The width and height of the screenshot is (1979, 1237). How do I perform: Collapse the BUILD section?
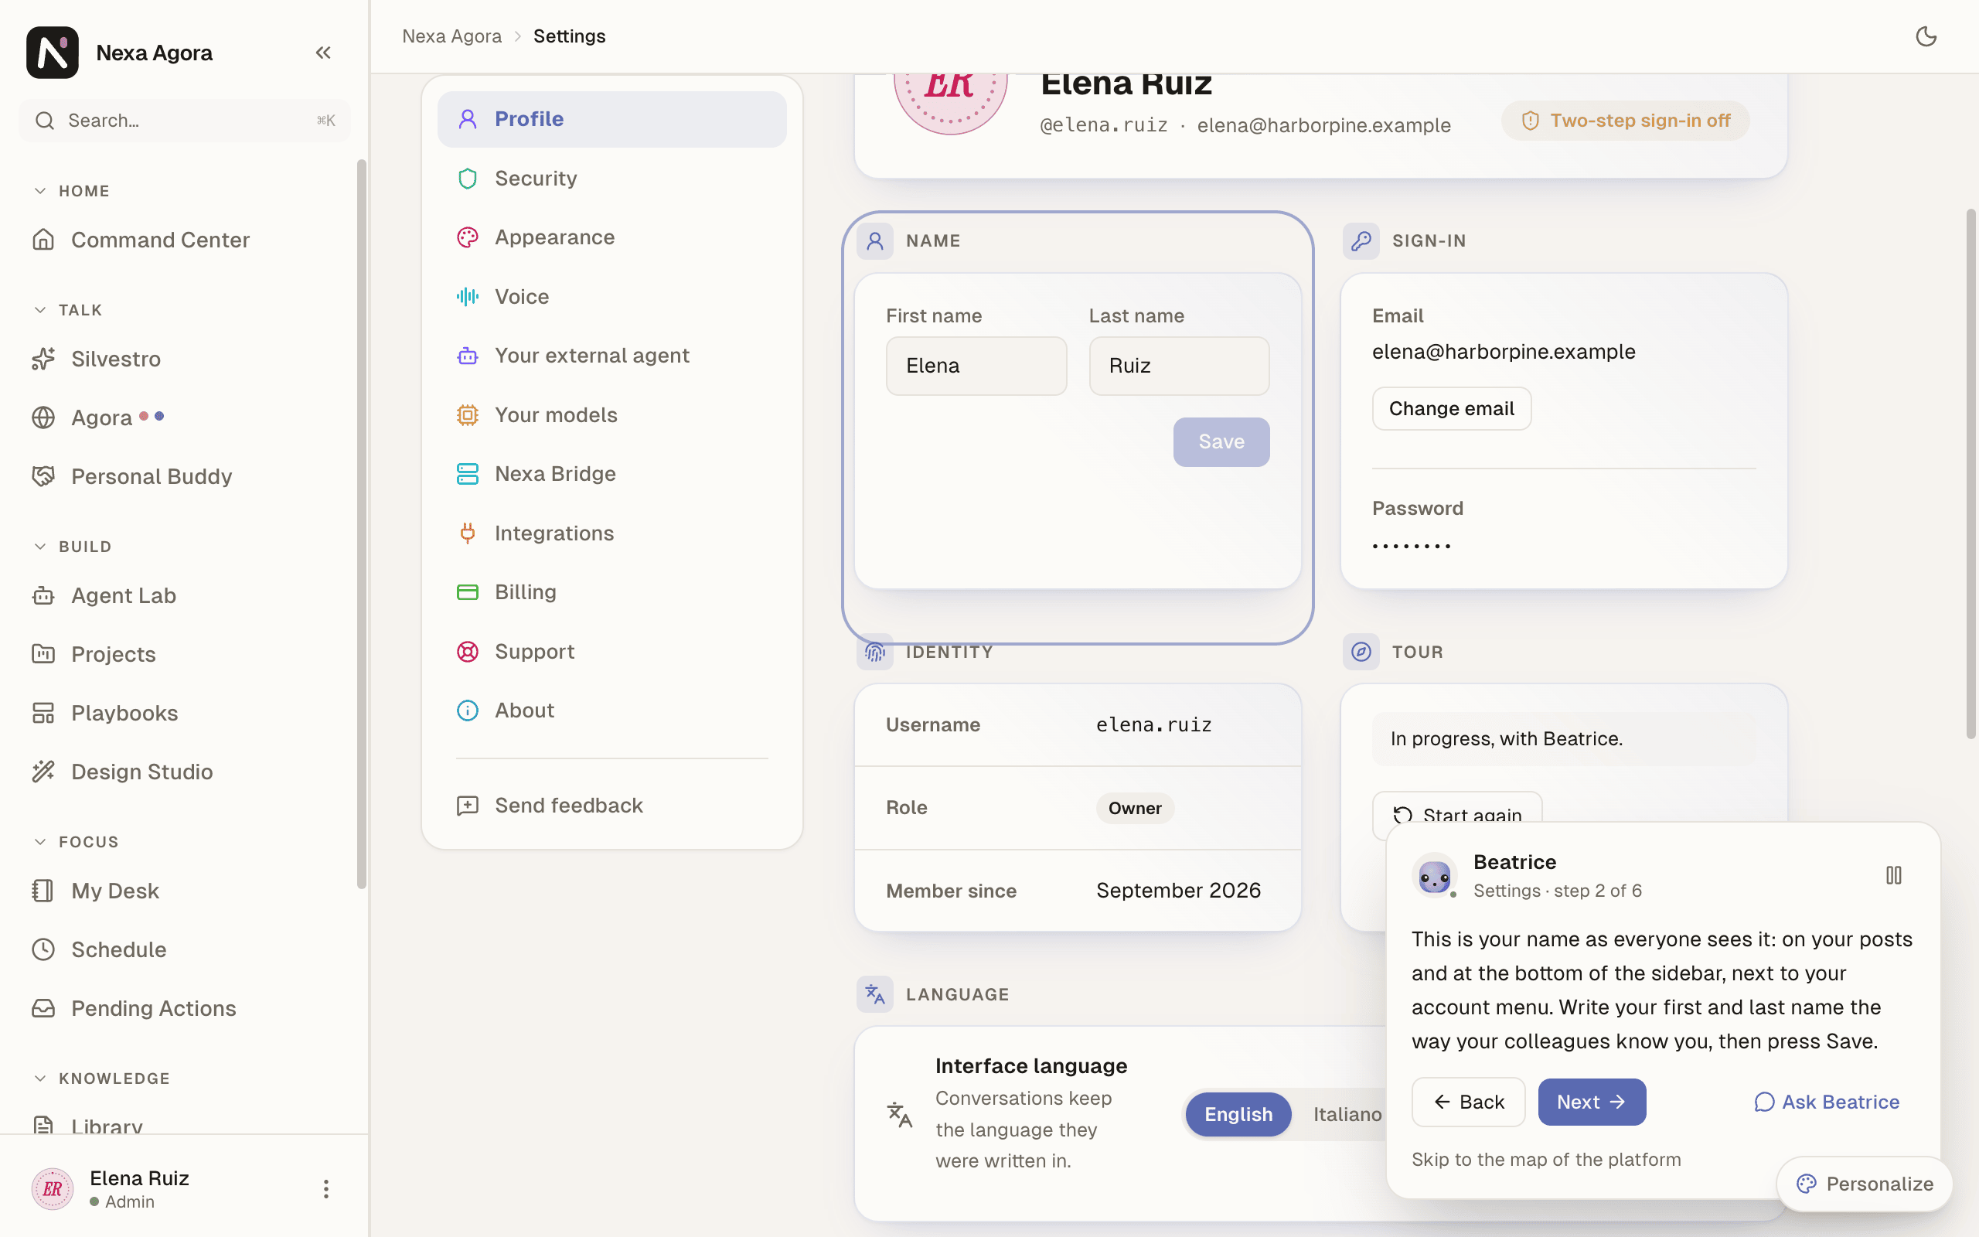[x=73, y=547]
